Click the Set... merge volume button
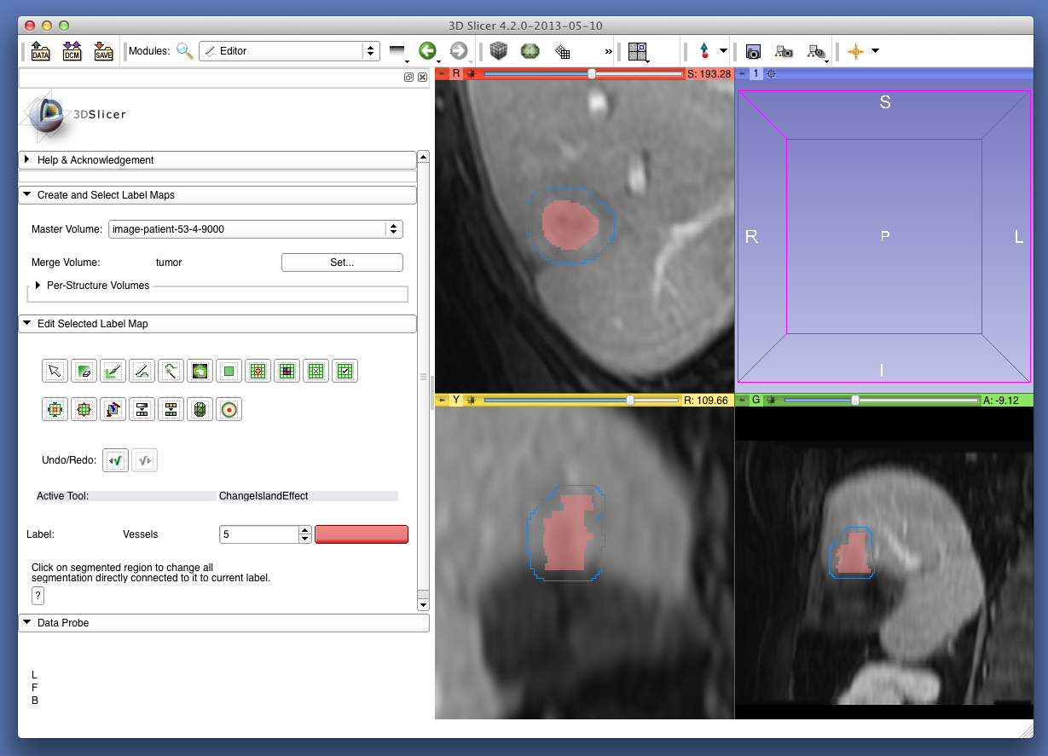This screenshot has width=1048, height=756. coord(341,263)
